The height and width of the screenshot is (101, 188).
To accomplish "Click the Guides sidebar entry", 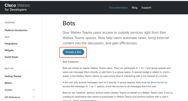I will click(8, 90).
